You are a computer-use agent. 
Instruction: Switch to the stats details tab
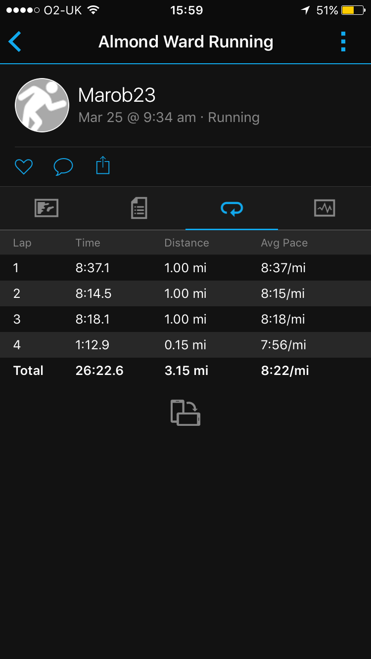click(139, 208)
